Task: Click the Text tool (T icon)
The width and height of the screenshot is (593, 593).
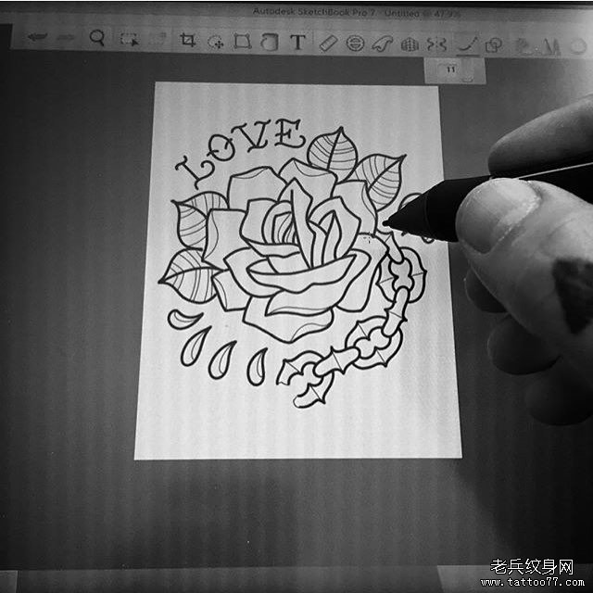Action: pos(297,42)
